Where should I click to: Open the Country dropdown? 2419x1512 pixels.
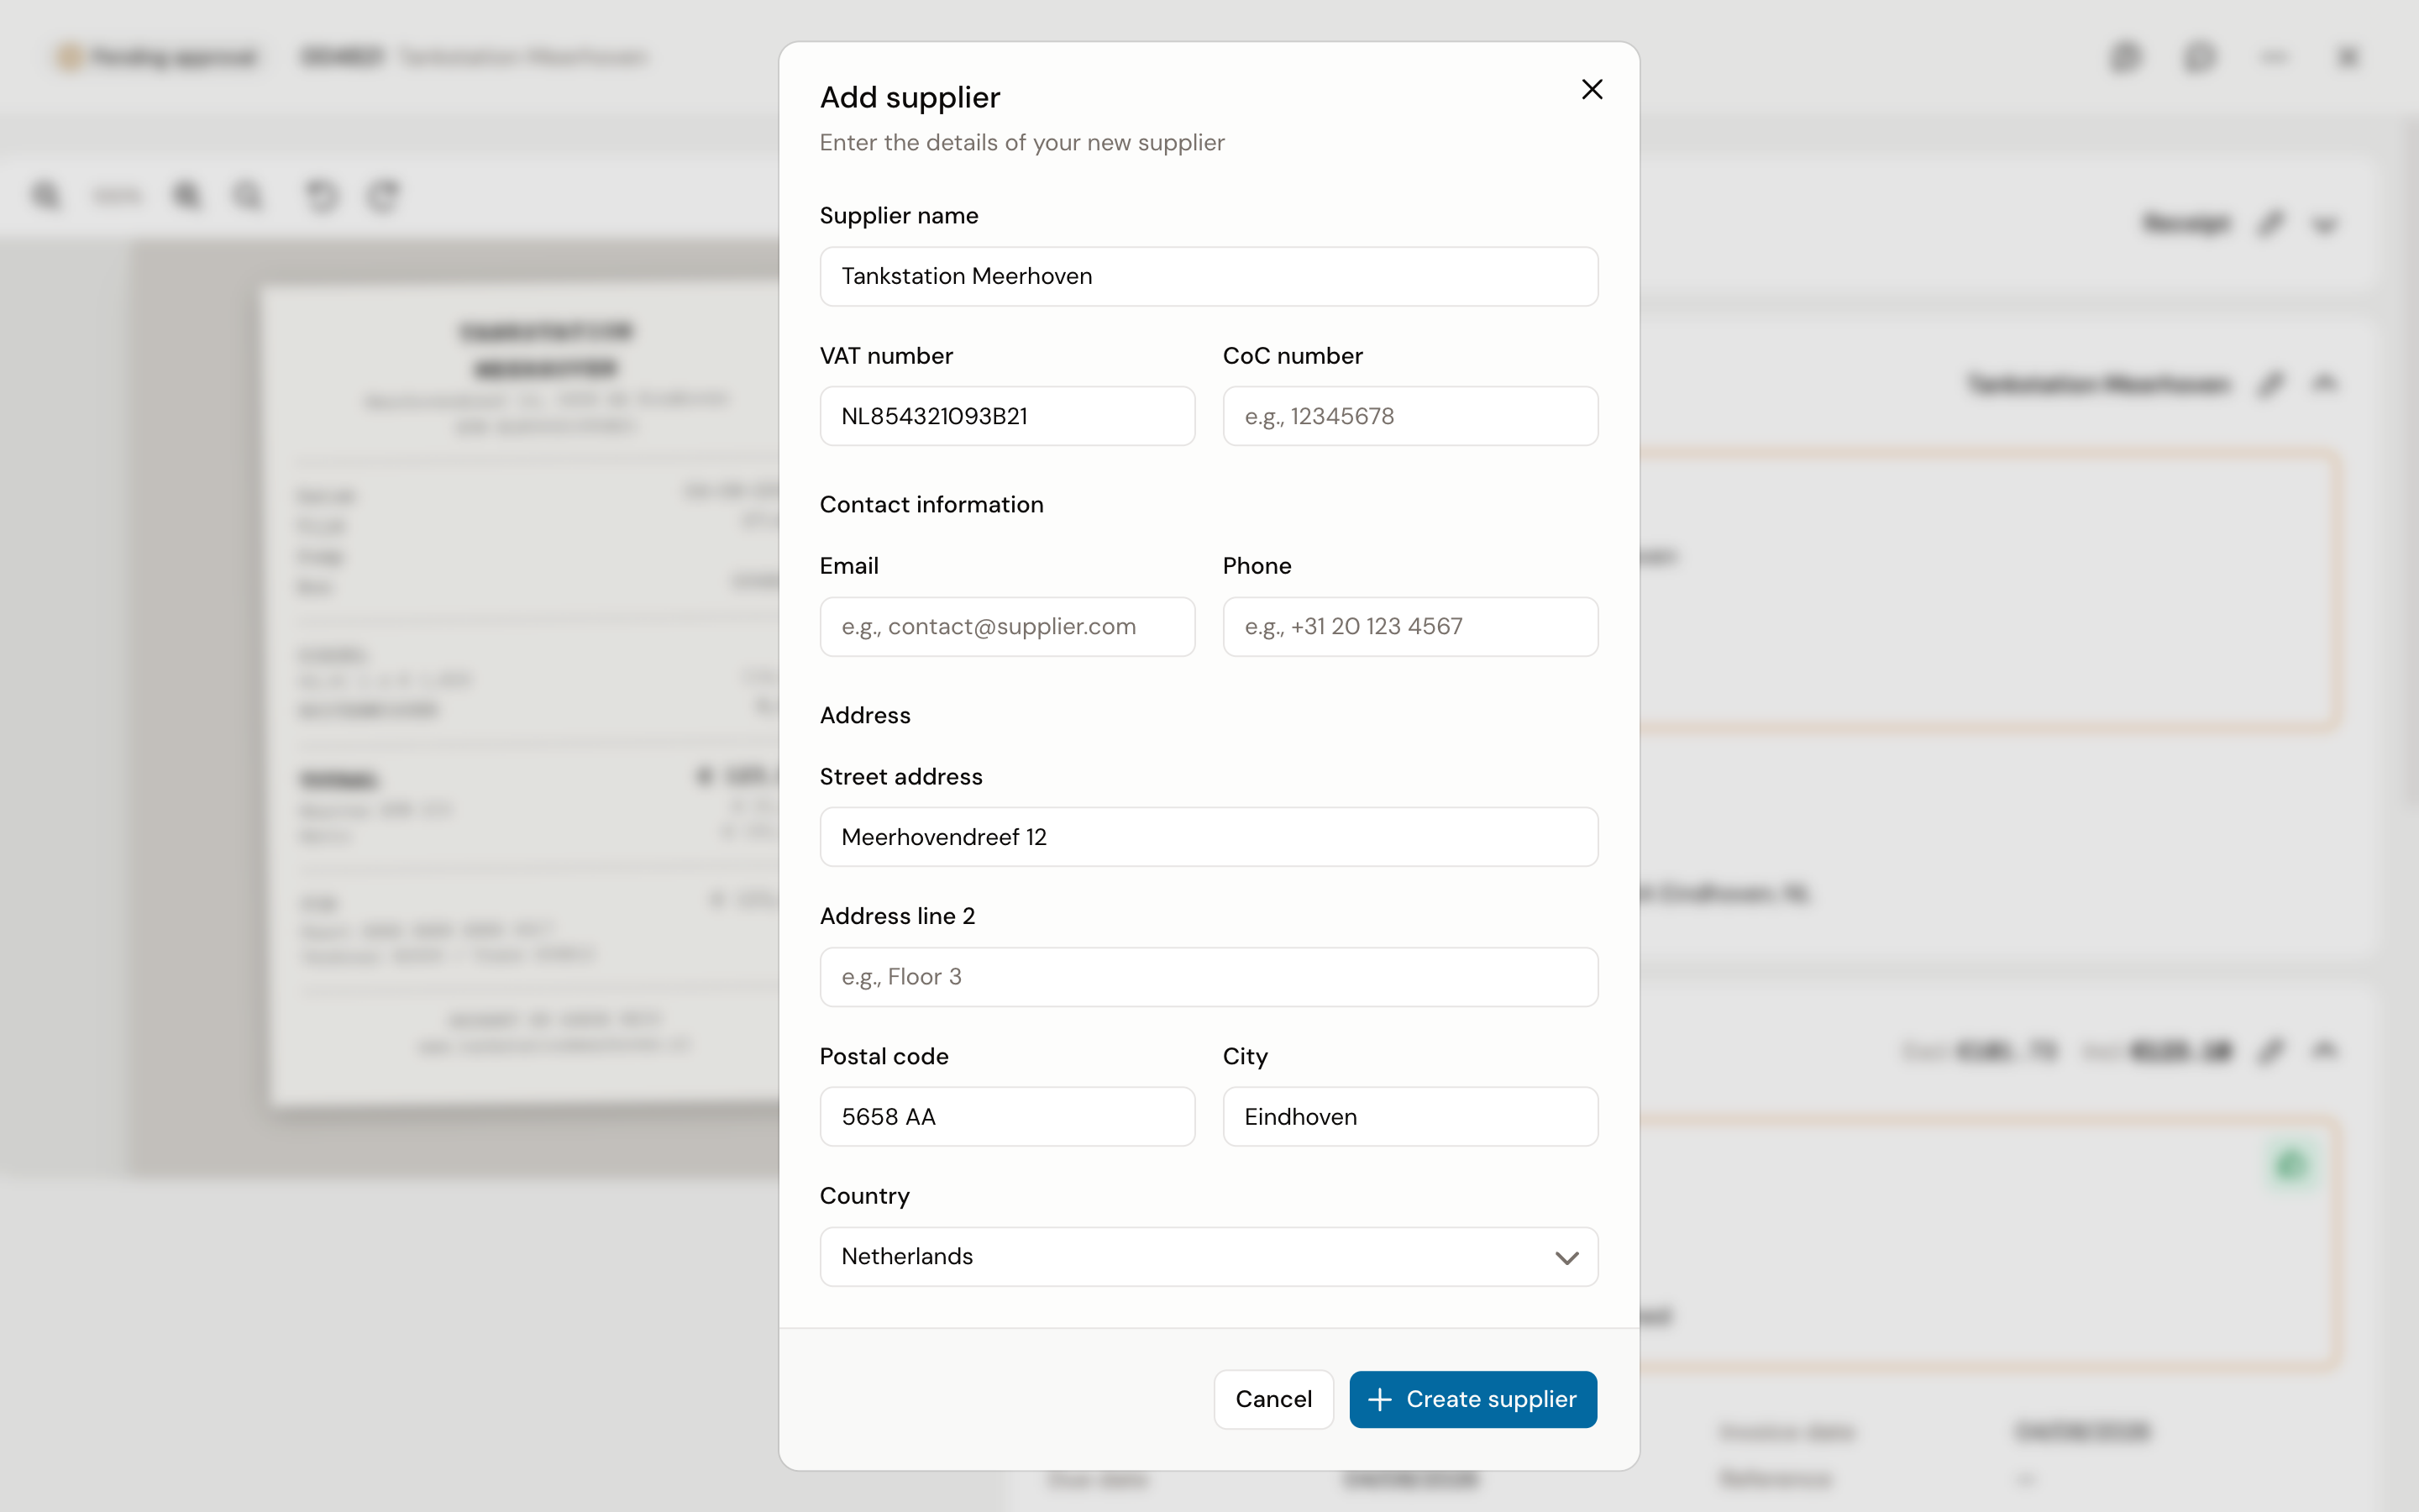click(1209, 1257)
